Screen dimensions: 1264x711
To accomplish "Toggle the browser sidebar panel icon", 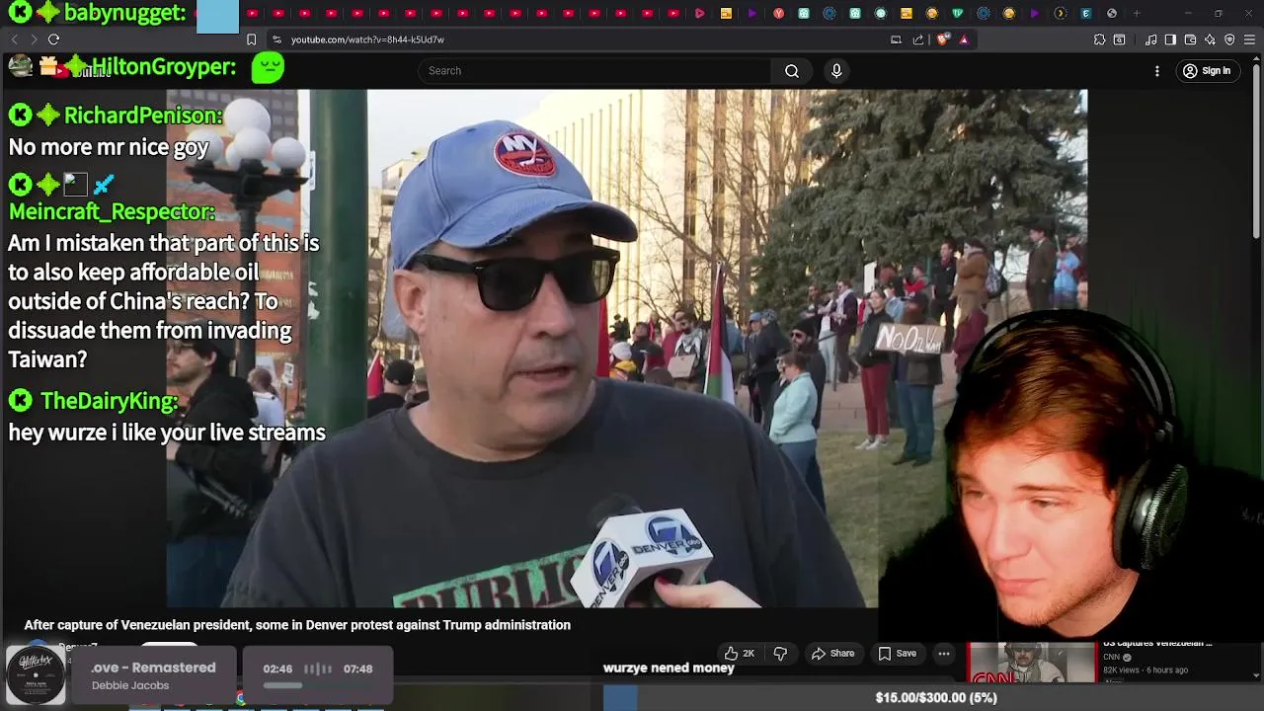I will click(x=1170, y=39).
